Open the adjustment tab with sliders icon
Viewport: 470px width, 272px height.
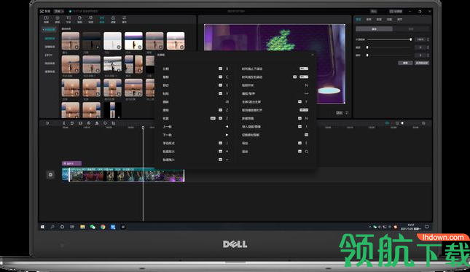(x=124, y=20)
